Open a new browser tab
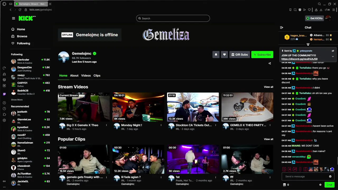 50,4
